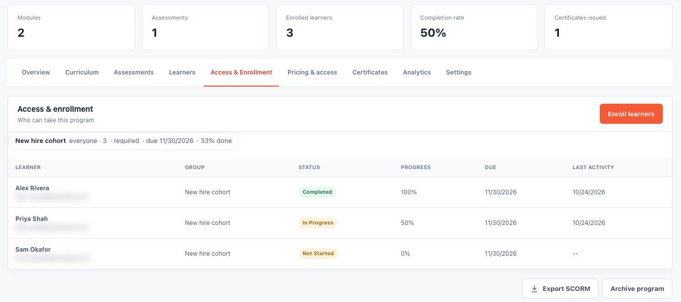Click the Completed status badge

click(x=317, y=192)
